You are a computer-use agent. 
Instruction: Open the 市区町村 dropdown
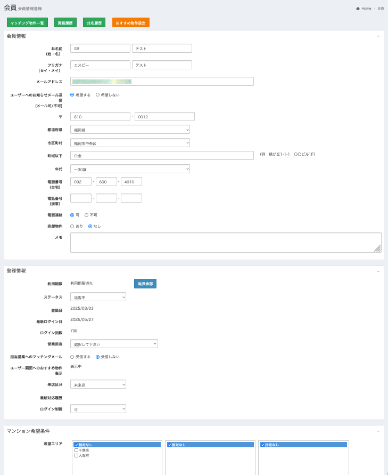[130, 143]
